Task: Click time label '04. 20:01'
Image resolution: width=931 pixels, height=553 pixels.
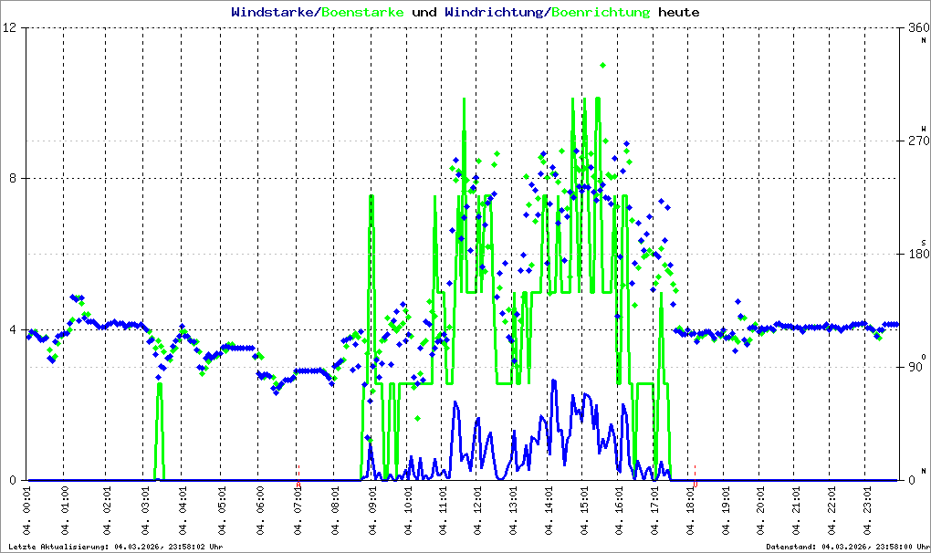Action: click(x=760, y=511)
